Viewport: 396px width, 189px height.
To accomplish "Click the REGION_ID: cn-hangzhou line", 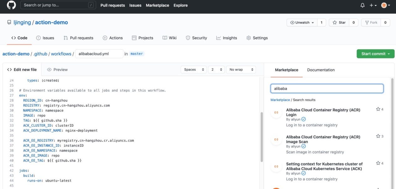I will coord(45,100).
